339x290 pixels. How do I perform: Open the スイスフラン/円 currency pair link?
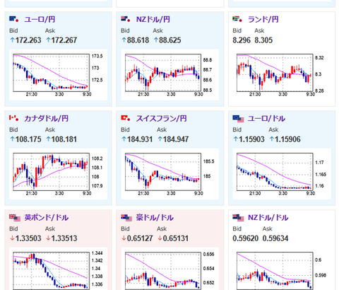[162, 118]
